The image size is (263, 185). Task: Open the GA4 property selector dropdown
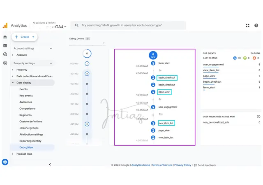point(65,27)
